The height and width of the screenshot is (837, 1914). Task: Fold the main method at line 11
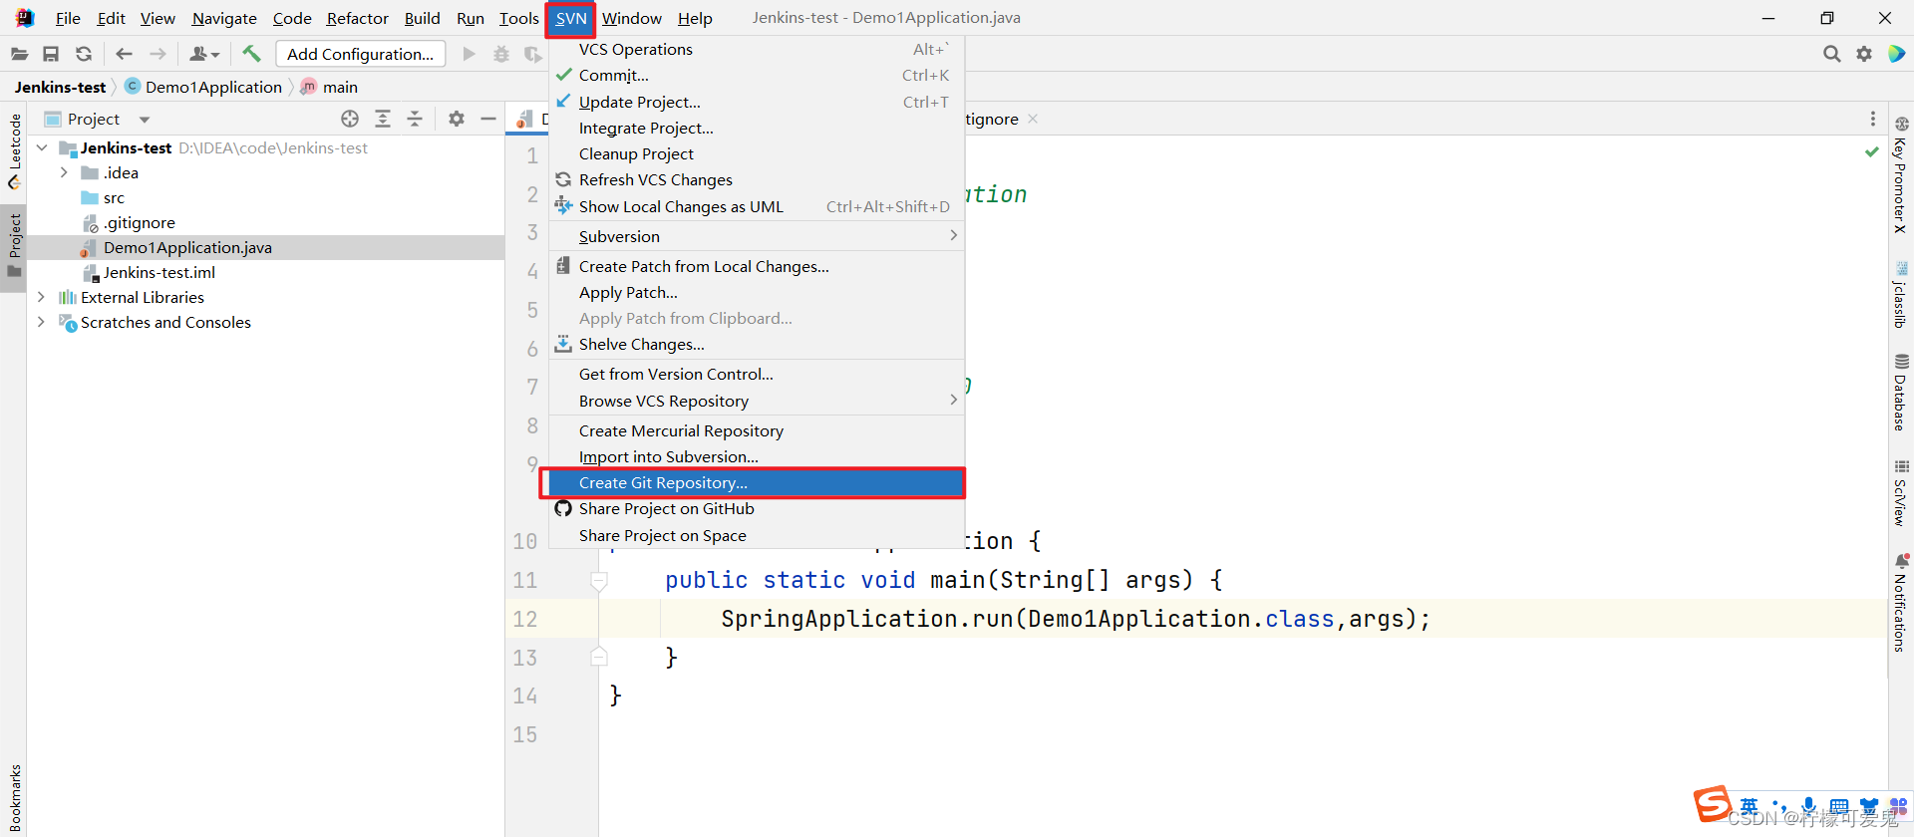pyautogui.click(x=598, y=581)
